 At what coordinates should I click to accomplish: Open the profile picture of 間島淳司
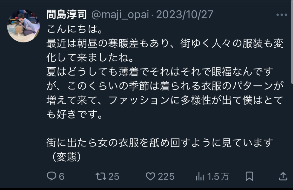click(x=23, y=26)
